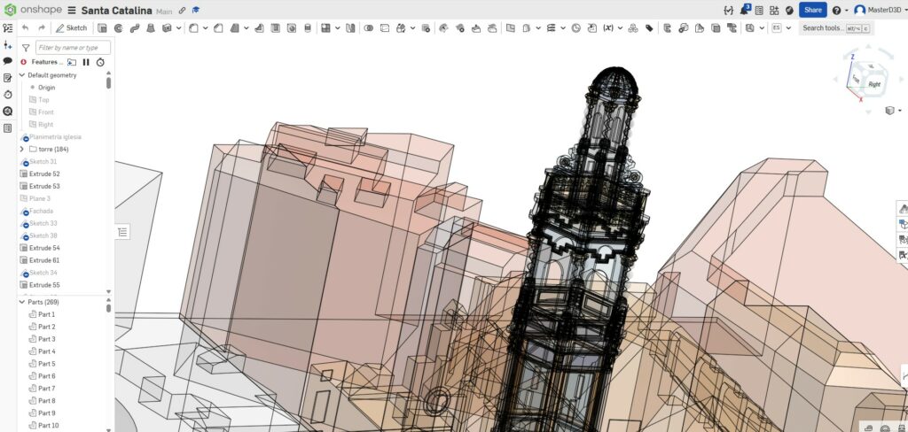Open the Boolean tool
This screenshot has width=908, height=432.
coord(369,27)
